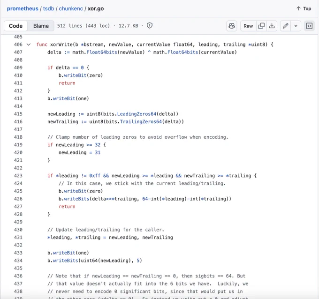Select line number 431

[x=18, y=238]
